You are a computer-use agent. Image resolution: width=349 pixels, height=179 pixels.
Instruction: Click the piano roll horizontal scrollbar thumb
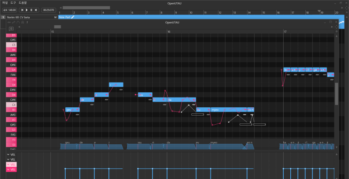pos(57,27)
